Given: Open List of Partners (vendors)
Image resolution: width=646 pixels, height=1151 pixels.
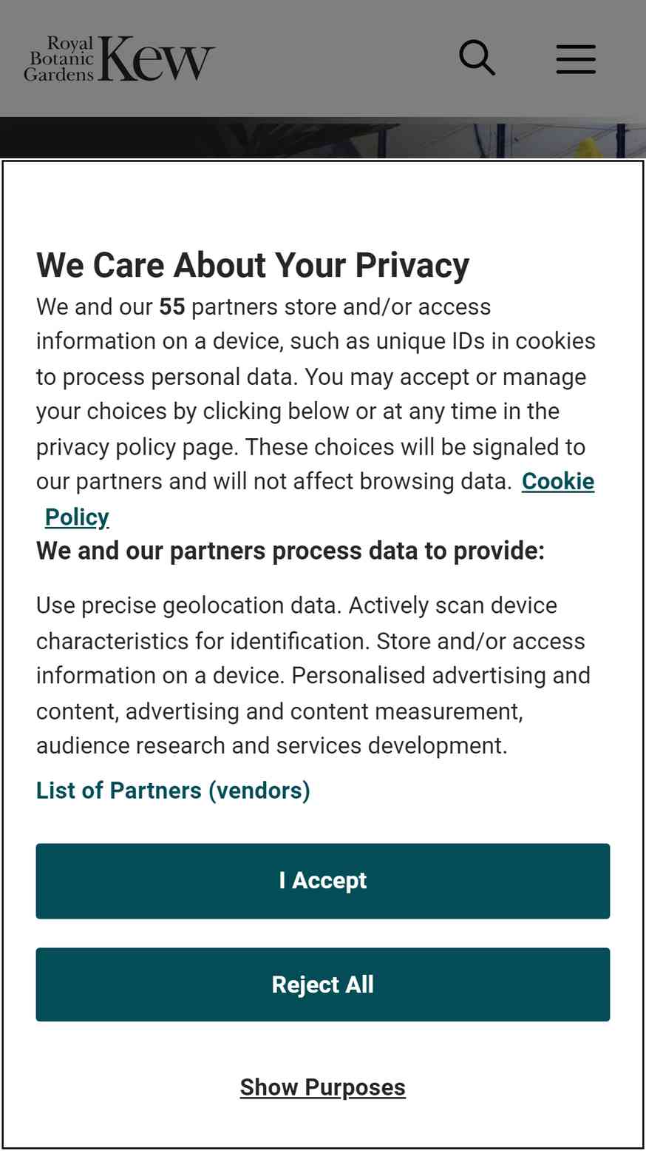Looking at the screenshot, I should click(173, 790).
